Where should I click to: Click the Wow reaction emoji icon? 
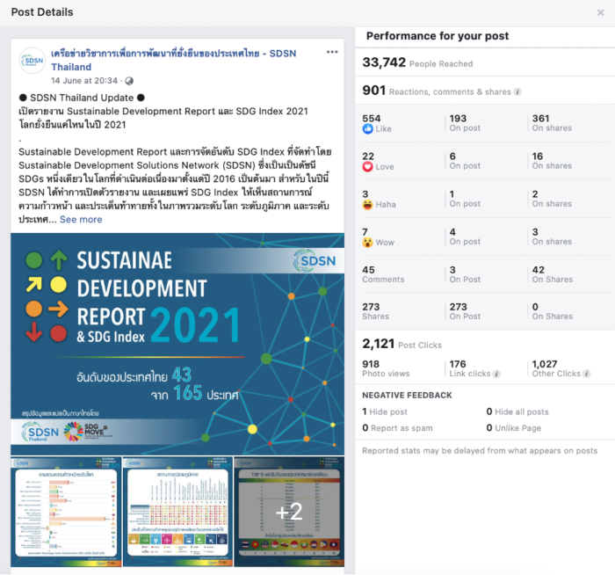click(x=367, y=242)
